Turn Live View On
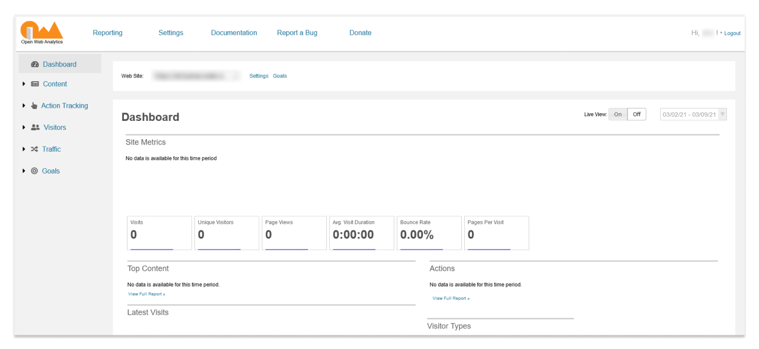 (x=618, y=114)
